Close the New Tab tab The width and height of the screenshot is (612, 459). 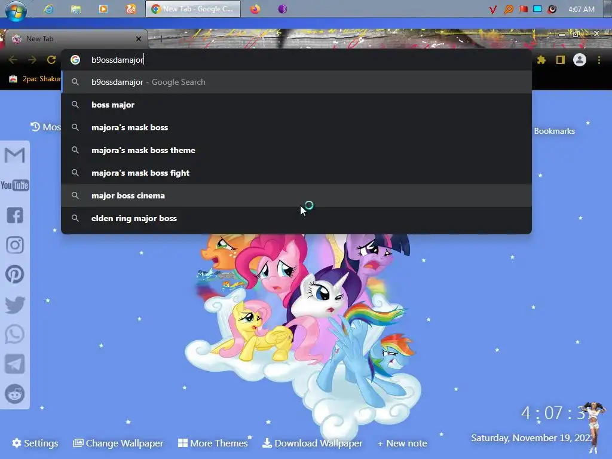tap(139, 39)
